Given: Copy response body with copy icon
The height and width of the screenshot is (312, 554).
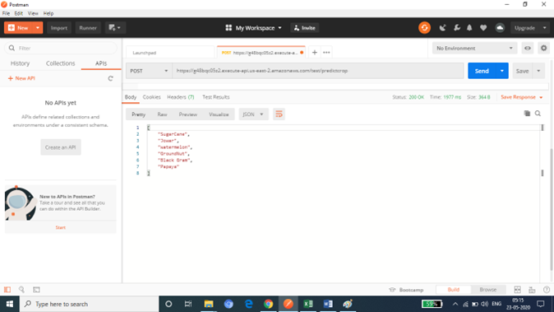Looking at the screenshot, I should pyautogui.click(x=527, y=114).
